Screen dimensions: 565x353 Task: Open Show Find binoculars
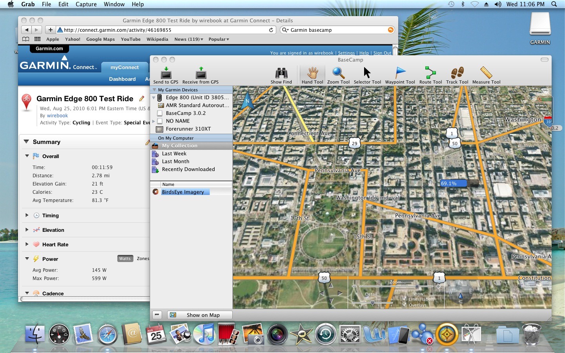tap(281, 73)
